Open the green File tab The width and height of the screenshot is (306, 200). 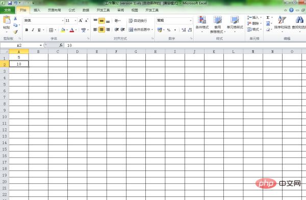point(8,10)
